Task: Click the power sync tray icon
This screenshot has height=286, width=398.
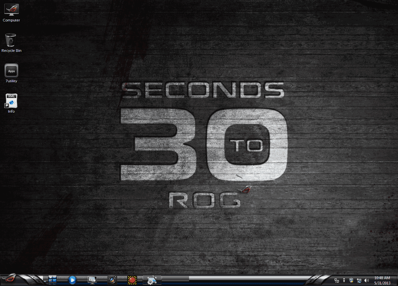Action: point(359,280)
